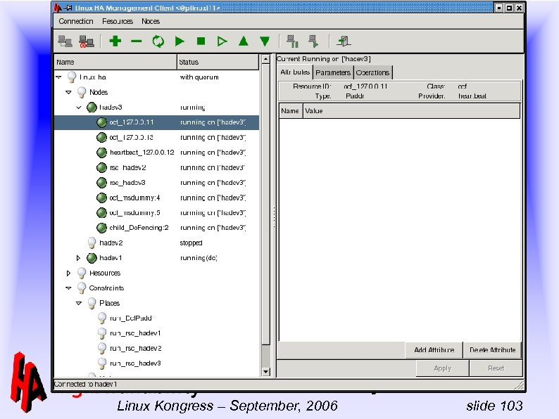Screen dimensions: 559x419
Task: Click the green up arrow move icon
Action: (244, 41)
